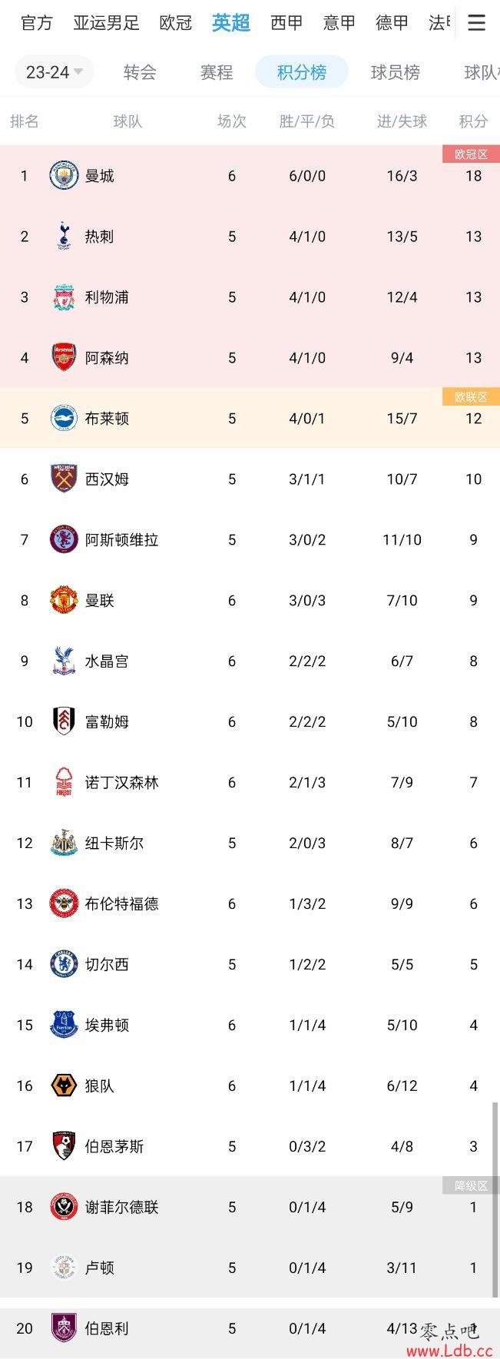Switch to the 西甲 league tab
This screenshot has width=500, height=1359.
[286, 23]
